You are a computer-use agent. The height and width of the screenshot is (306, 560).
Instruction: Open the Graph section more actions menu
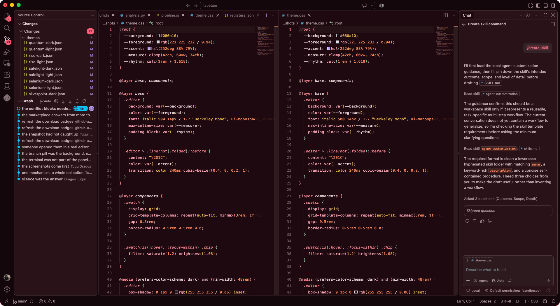pyautogui.click(x=91, y=101)
